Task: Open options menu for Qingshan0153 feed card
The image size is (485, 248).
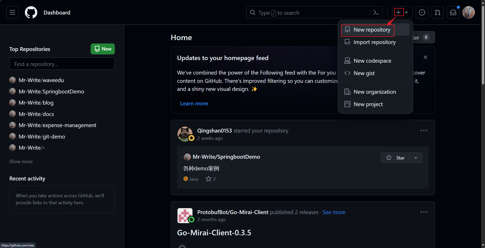Action: 424,131
